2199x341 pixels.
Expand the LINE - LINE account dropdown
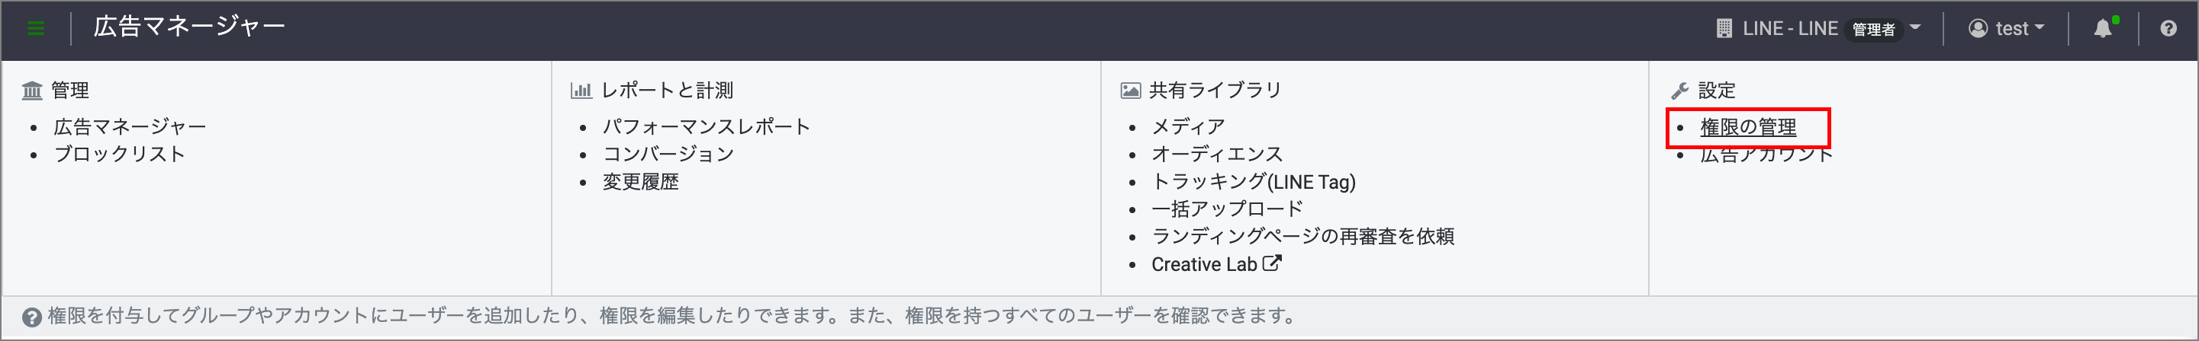[x=1914, y=28]
